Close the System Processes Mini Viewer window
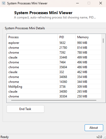The image size is (106, 139). [101, 3]
